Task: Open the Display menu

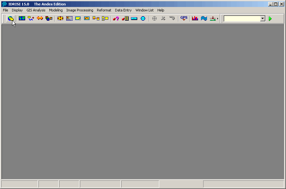Action: pos(17,10)
